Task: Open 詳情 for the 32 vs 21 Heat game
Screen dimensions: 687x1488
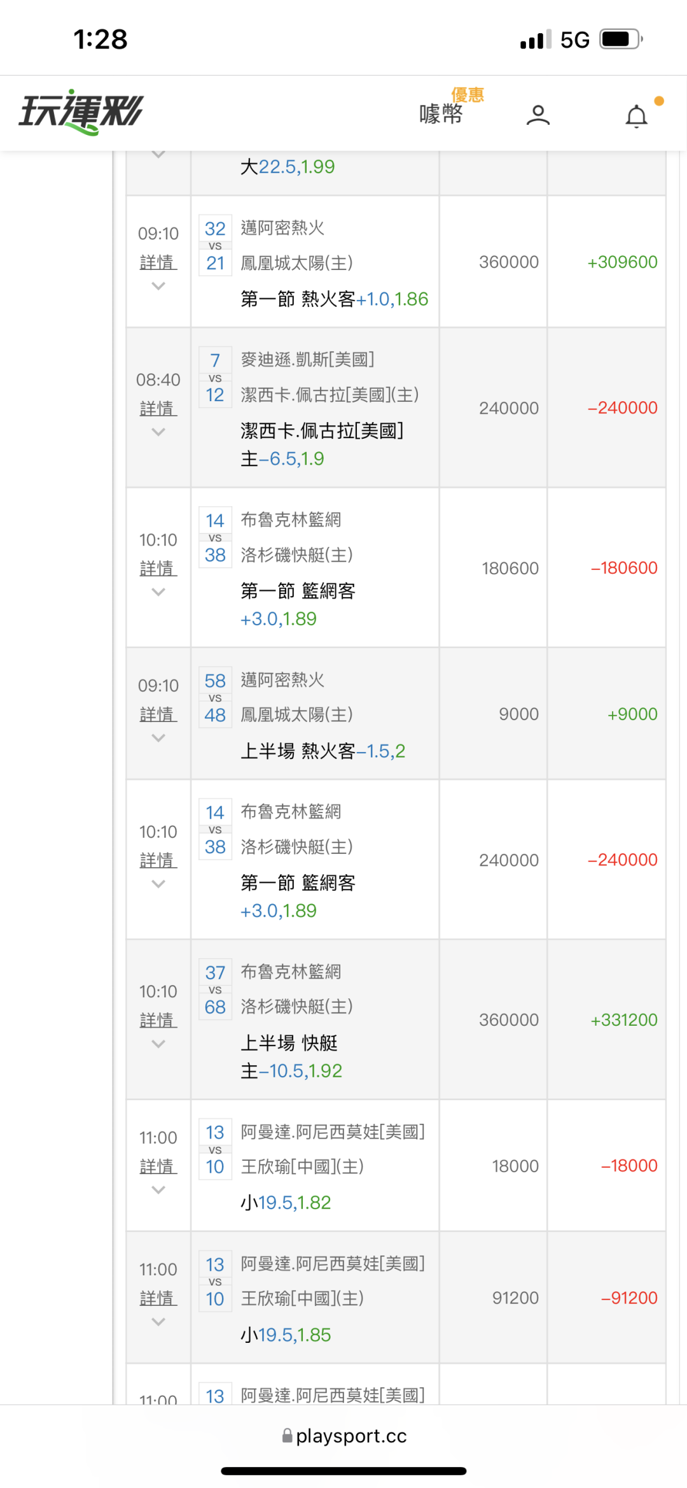Action: coord(158,262)
